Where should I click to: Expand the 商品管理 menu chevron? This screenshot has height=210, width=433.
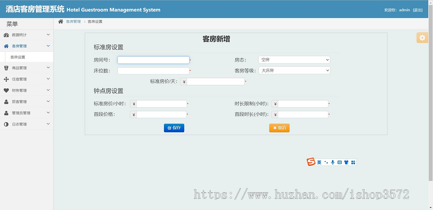48,68
